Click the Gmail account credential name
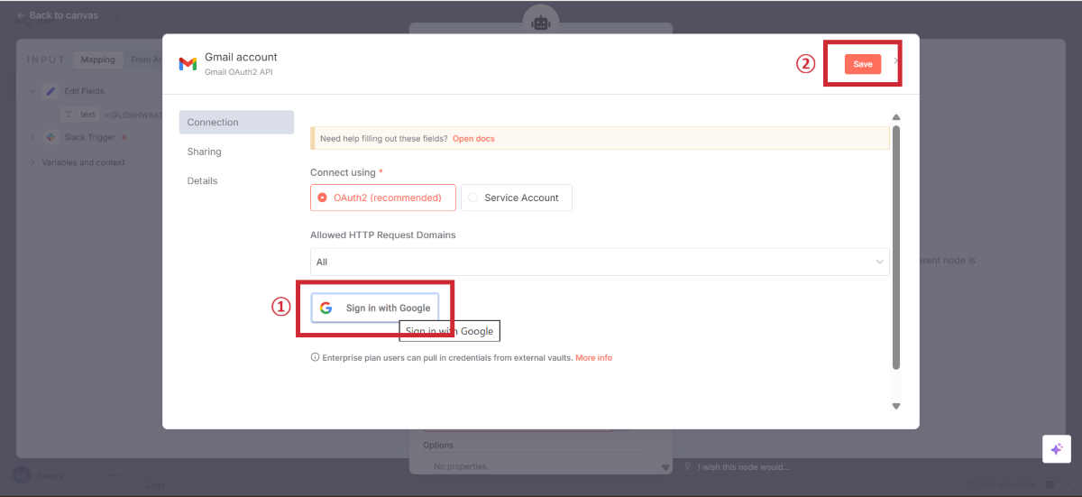The height and width of the screenshot is (497, 1082). 241,57
